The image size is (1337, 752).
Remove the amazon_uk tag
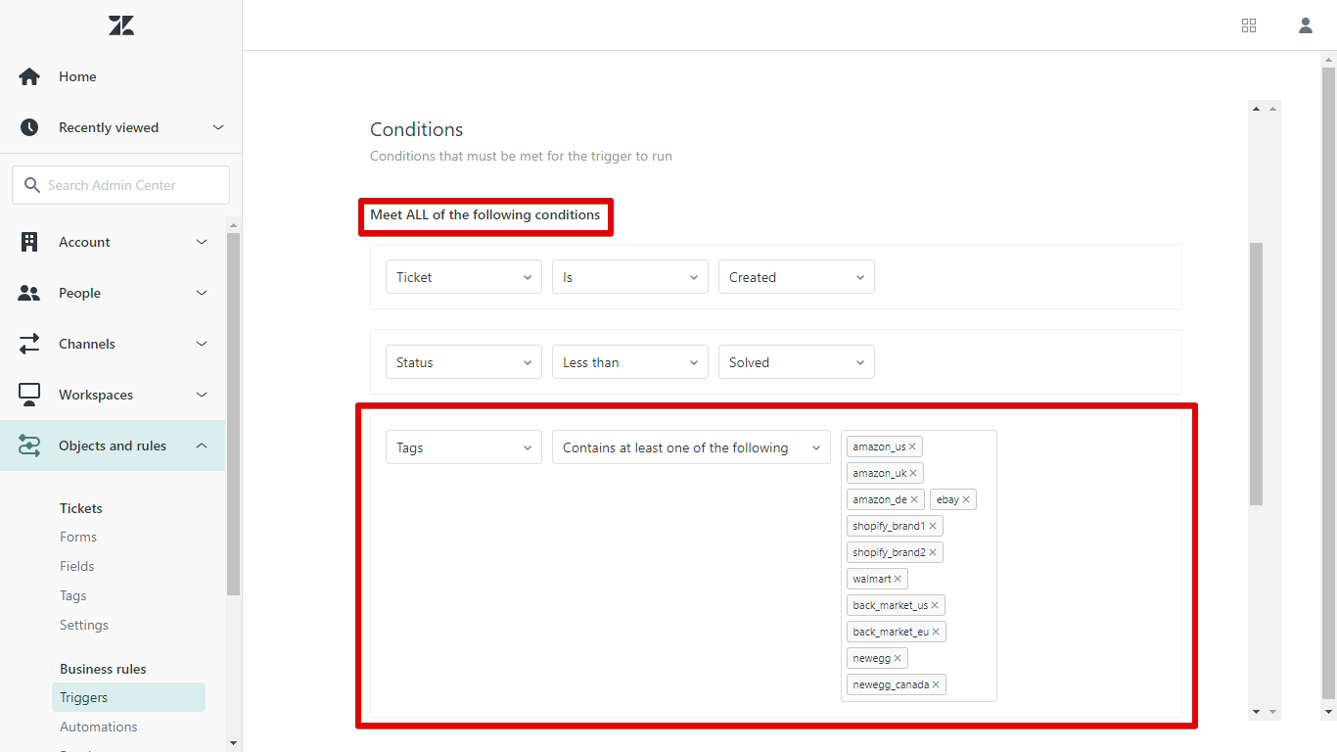[913, 473]
